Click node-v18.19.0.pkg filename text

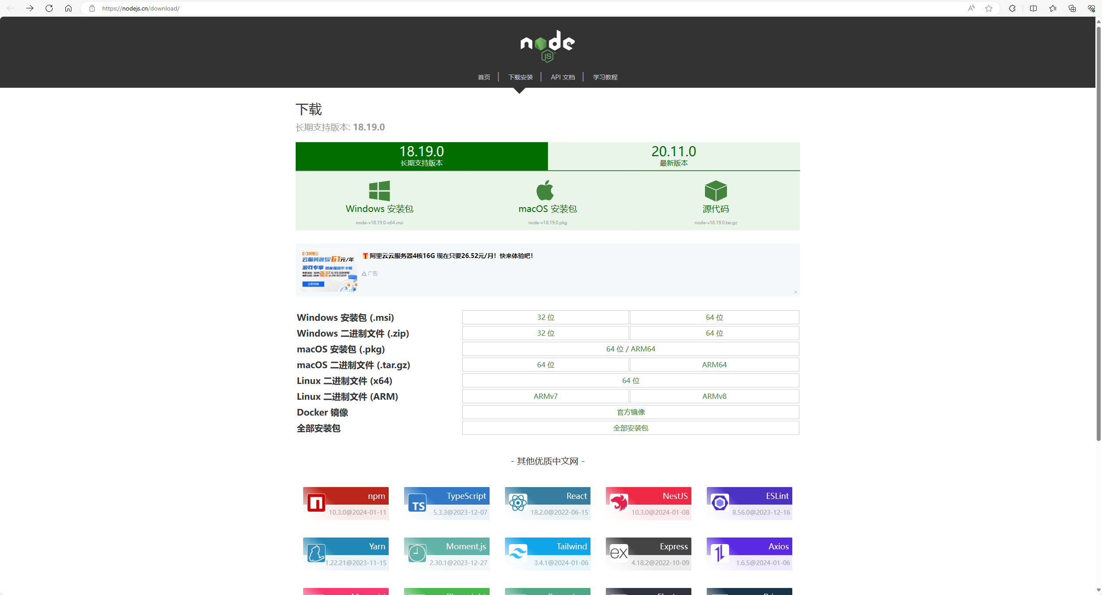tap(547, 223)
